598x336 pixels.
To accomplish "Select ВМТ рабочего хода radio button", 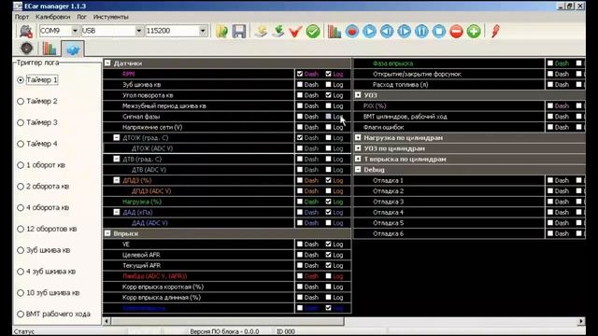I will (21, 315).
